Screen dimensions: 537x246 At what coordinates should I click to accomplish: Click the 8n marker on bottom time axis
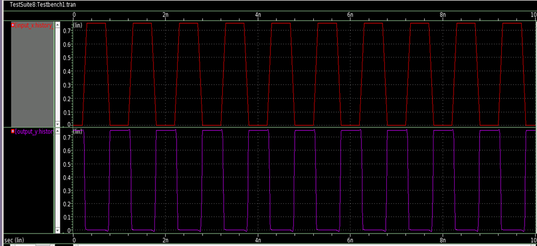point(443,240)
